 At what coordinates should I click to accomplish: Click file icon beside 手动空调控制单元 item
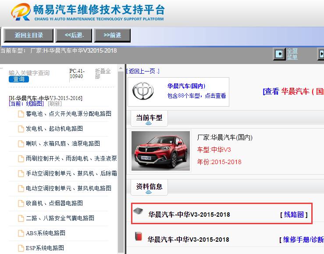(21, 174)
